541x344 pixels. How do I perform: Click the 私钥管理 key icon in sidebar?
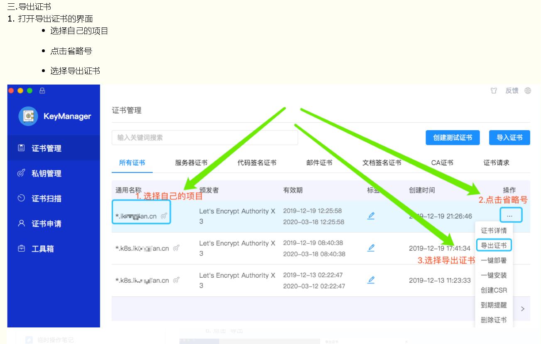[x=21, y=173]
